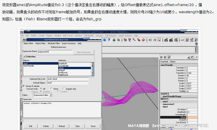The width and height of the screenshot is (217, 130).
Task: Select the None convert units radio button
Action: tap(52, 89)
